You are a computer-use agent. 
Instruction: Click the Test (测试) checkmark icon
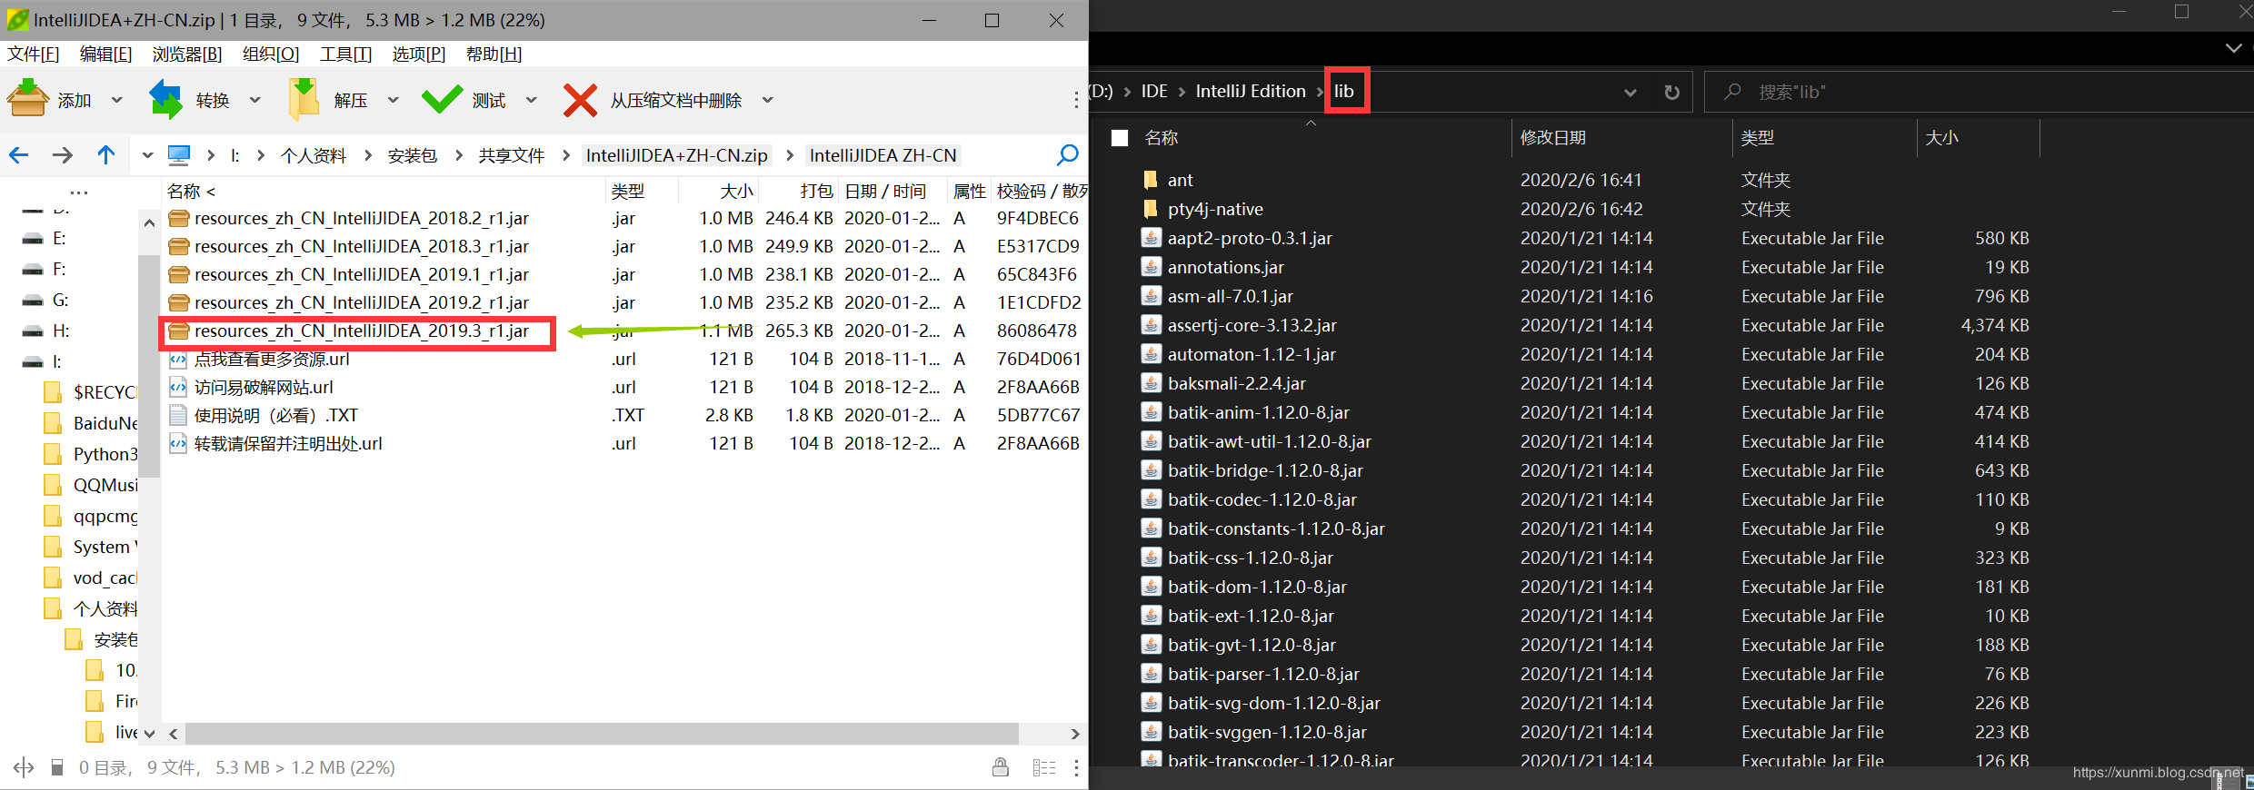443,100
